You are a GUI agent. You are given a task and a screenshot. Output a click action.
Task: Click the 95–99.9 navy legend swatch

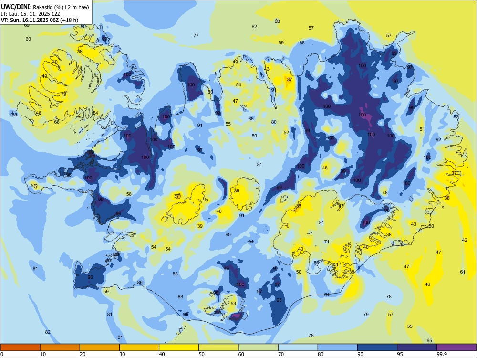tap(417, 347)
